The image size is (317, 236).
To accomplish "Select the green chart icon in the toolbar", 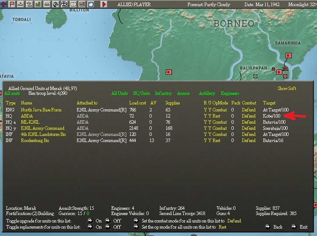I will (38, 4).
